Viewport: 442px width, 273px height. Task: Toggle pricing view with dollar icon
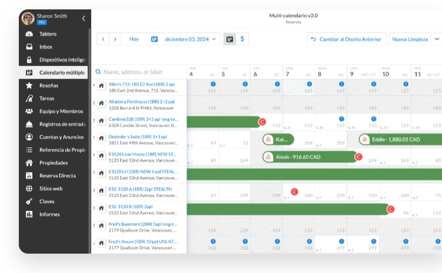[242, 39]
